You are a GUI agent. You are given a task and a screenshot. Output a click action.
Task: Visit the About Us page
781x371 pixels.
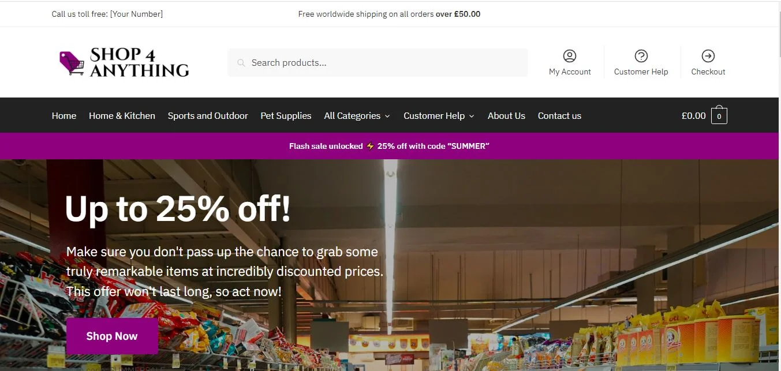(506, 116)
